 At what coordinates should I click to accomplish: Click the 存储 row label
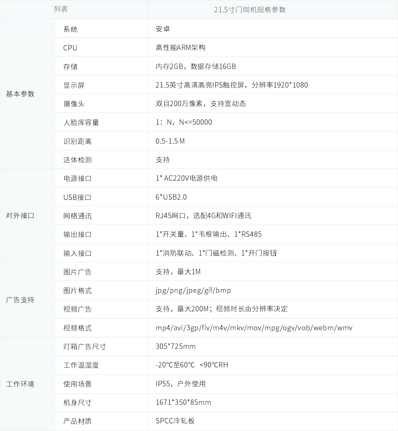click(x=70, y=67)
